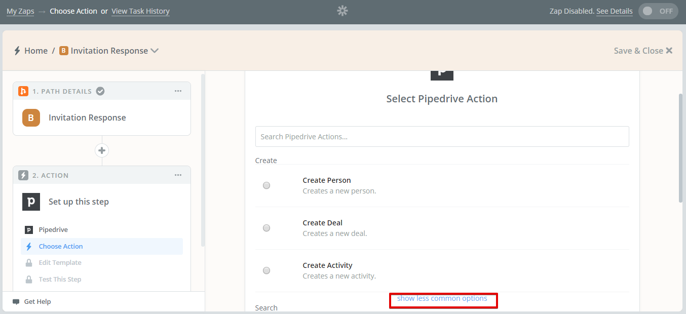Click the 2. ACTION header text
686x314 pixels.
click(x=51, y=176)
